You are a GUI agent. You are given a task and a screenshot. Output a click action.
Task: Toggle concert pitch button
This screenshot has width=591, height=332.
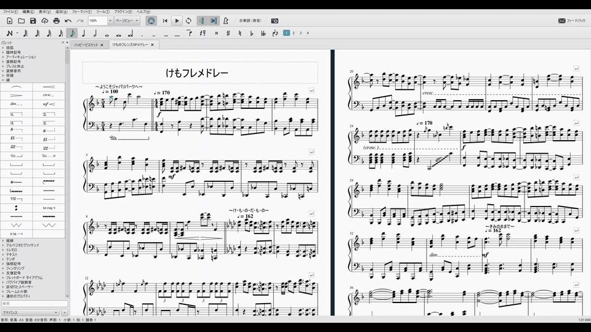click(x=251, y=21)
